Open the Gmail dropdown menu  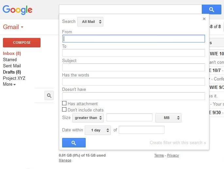(x=13, y=27)
